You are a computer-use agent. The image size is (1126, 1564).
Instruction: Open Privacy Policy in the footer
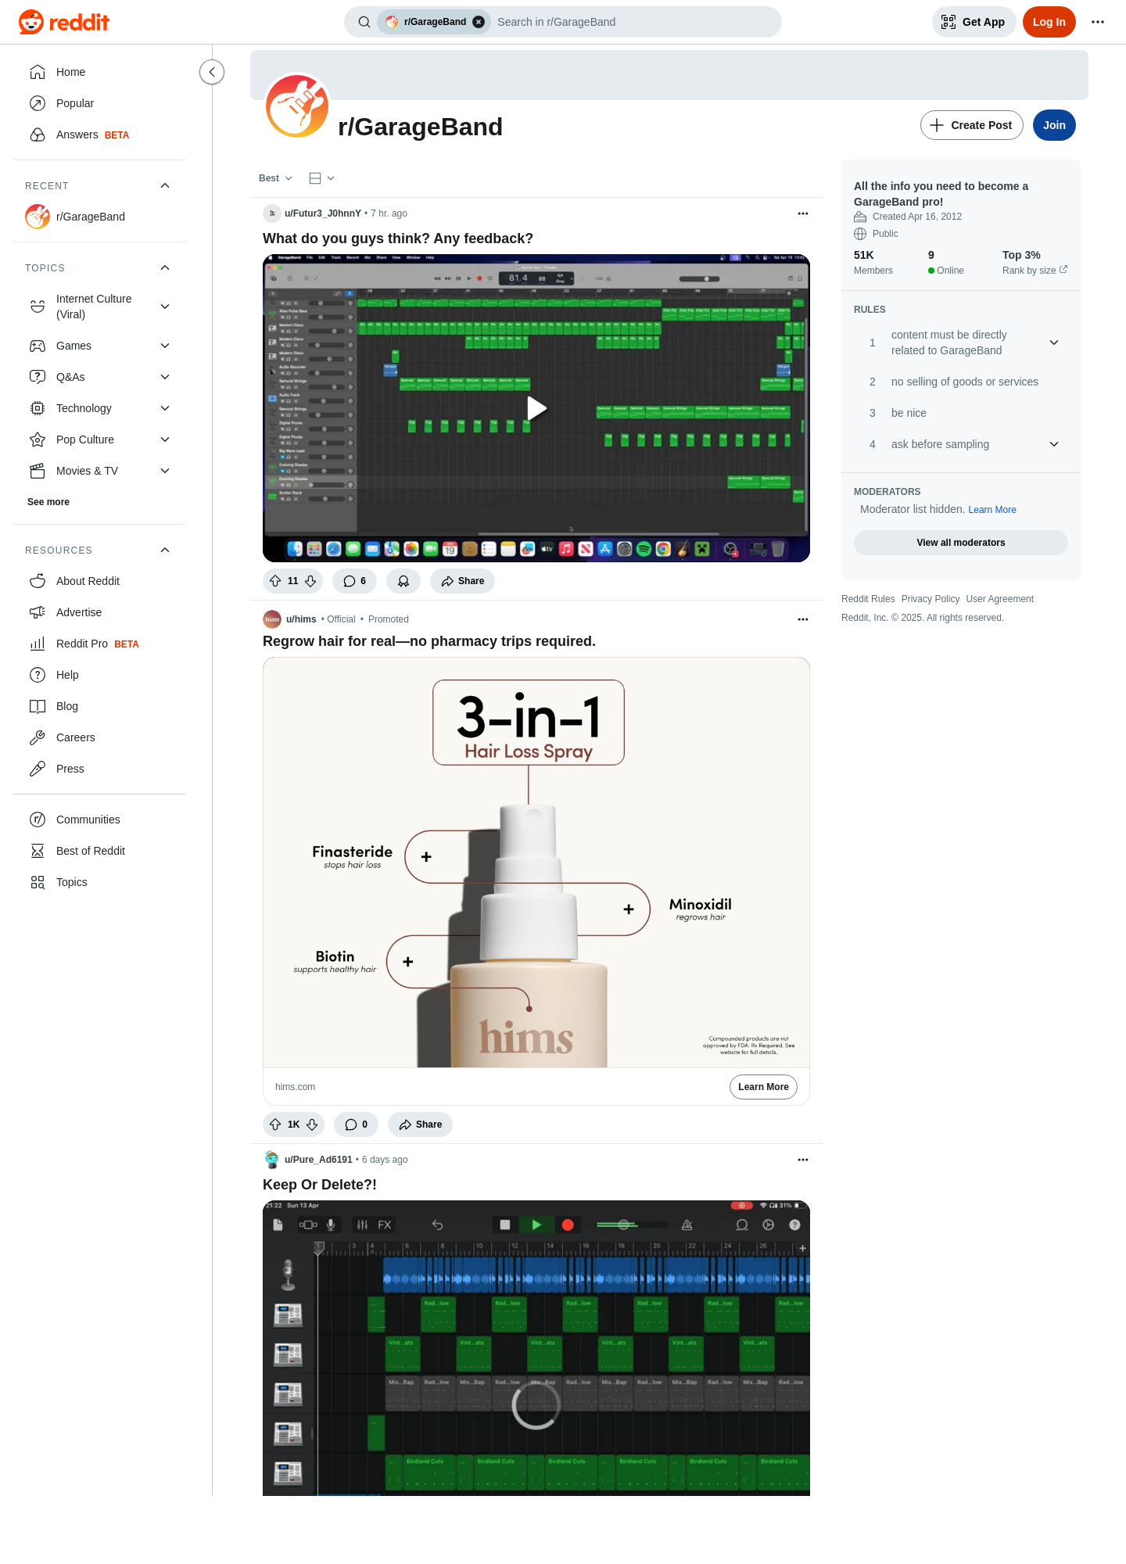(930, 599)
